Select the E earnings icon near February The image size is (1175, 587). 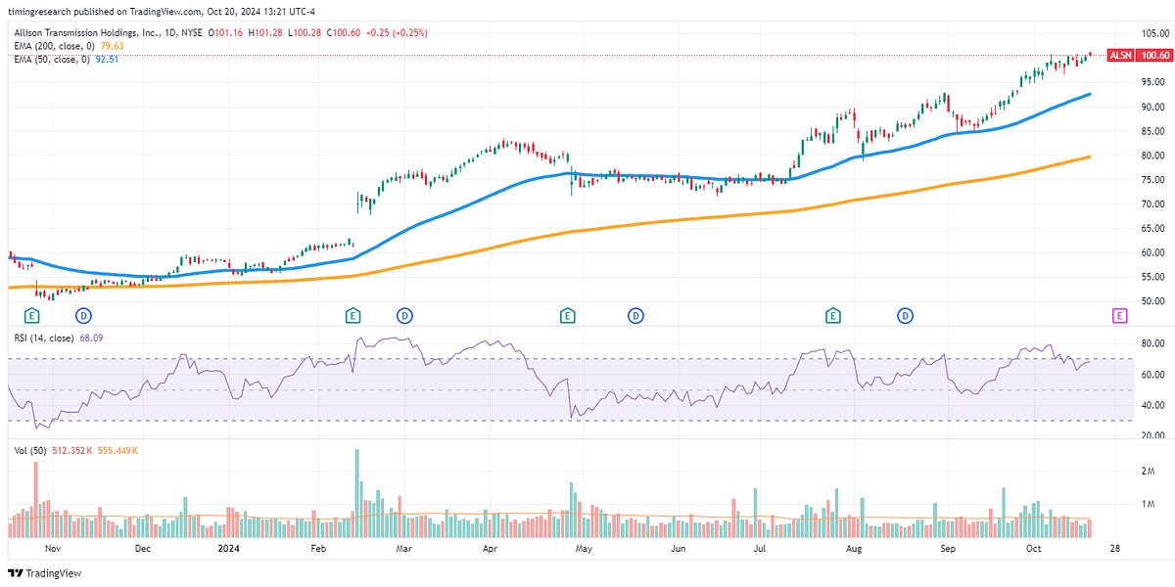[x=352, y=315]
